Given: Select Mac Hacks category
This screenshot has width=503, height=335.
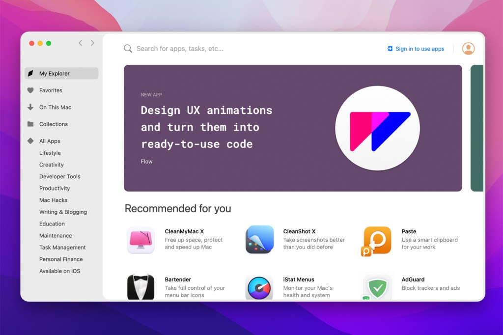Looking at the screenshot, I should (x=53, y=200).
